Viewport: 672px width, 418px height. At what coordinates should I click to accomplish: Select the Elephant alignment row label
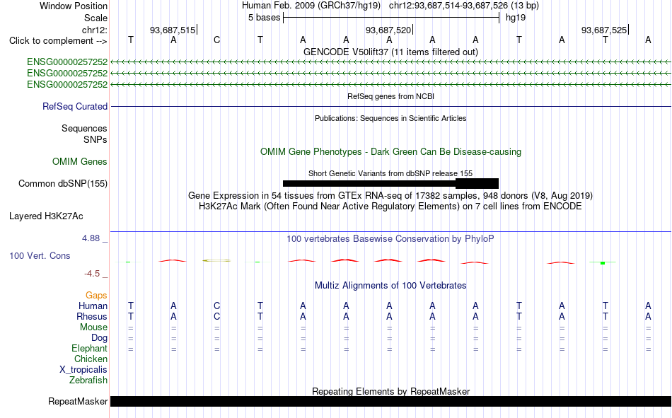point(90,348)
